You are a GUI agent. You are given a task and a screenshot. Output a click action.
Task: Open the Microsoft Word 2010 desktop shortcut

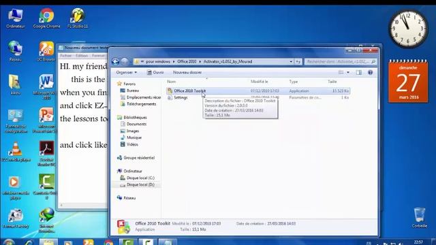[46, 86]
